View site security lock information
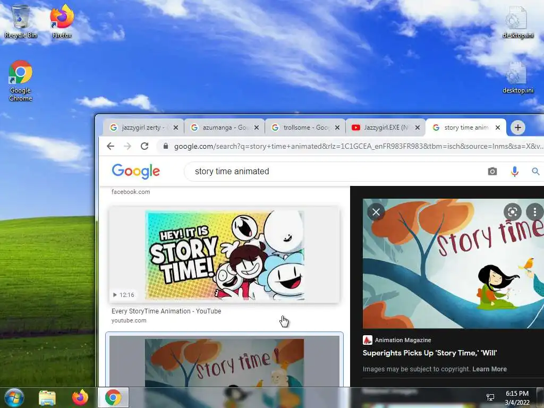 click(x=166, y=146)
